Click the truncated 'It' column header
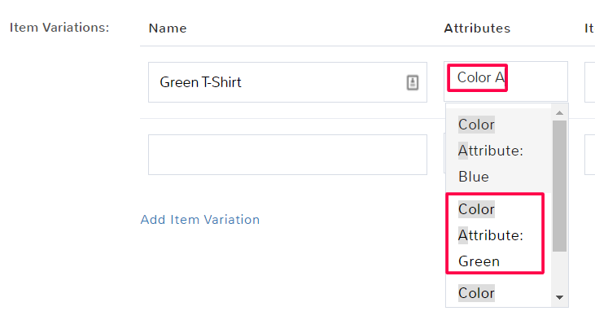Screen dimensions: 595x320 [x=589, y=28]
